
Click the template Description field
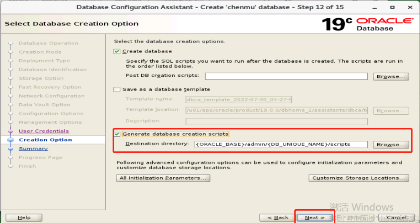click(x=277, y=121)
